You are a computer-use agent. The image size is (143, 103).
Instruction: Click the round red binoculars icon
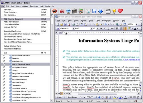[x=55, y=11]
